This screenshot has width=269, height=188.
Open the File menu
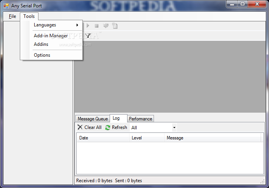[x=12, y=16]
